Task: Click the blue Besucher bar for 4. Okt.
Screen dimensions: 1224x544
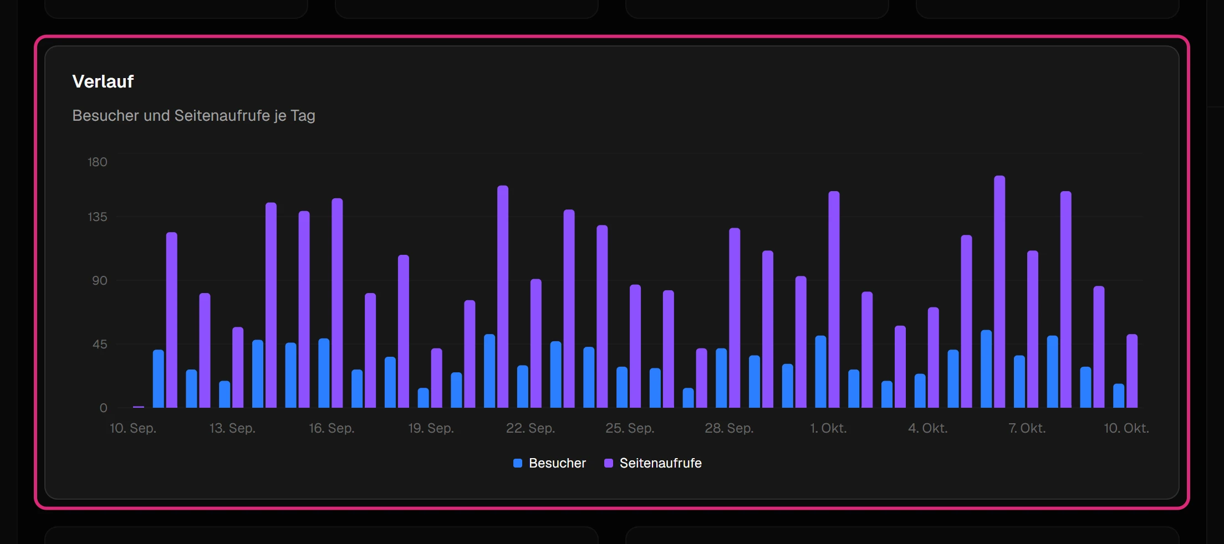Action: tap(920, 391)
